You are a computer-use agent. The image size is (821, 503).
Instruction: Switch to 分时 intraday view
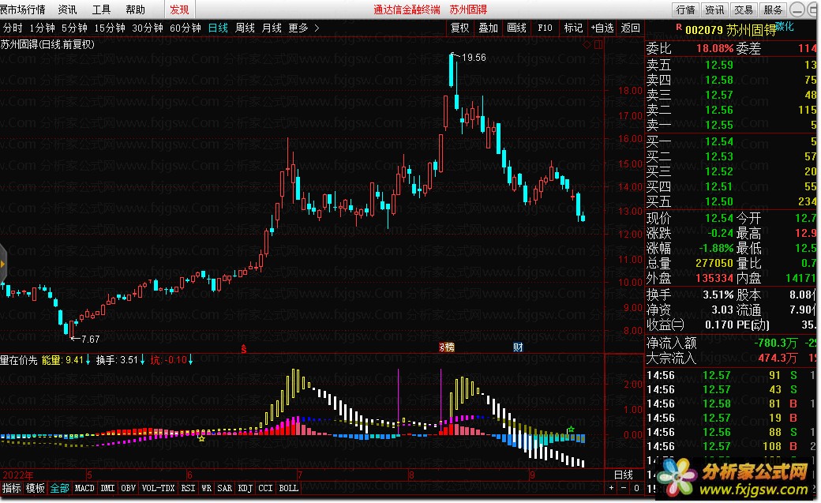13,28
